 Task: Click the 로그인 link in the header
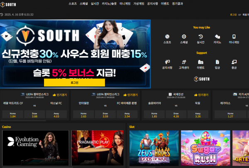[x=233, y=15]
